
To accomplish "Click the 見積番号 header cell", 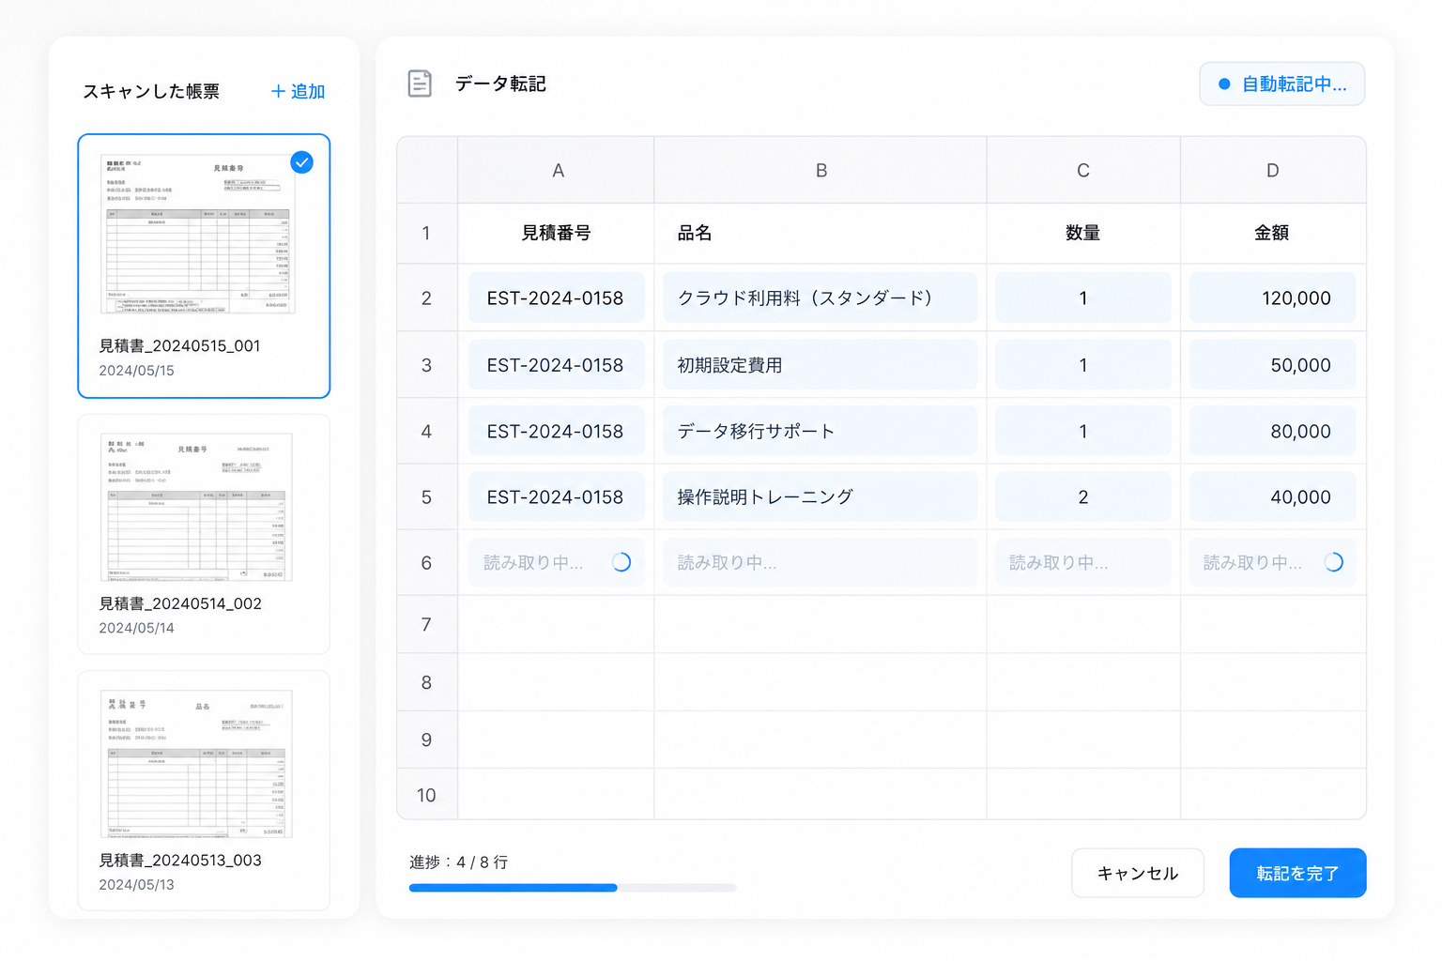I will tap(557, 233).
